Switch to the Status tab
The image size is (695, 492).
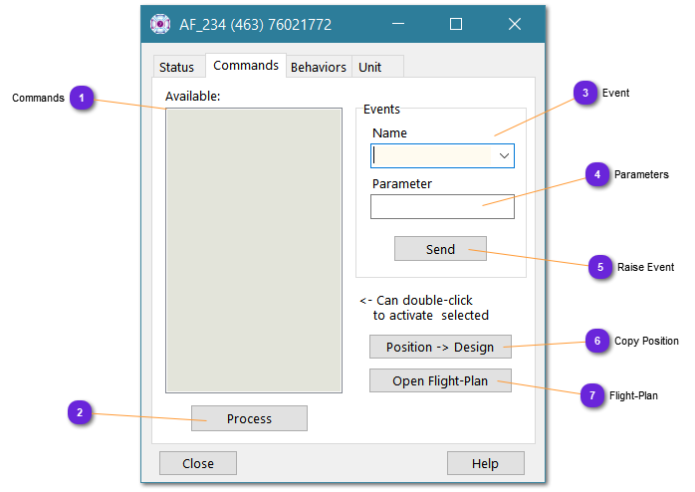[x=176, y=68]
